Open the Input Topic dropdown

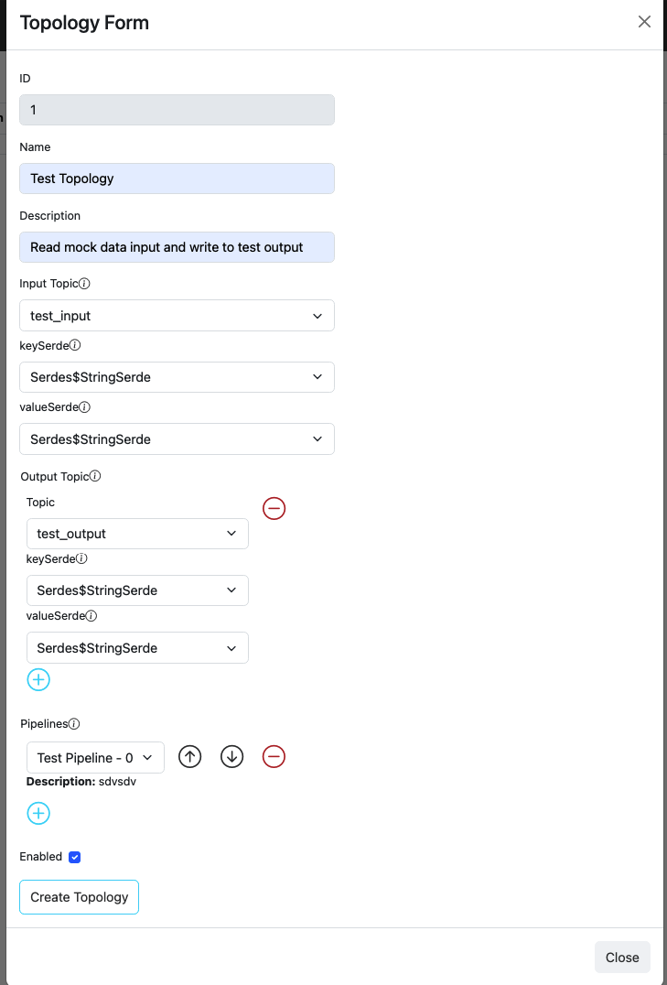tap(177, 316)
